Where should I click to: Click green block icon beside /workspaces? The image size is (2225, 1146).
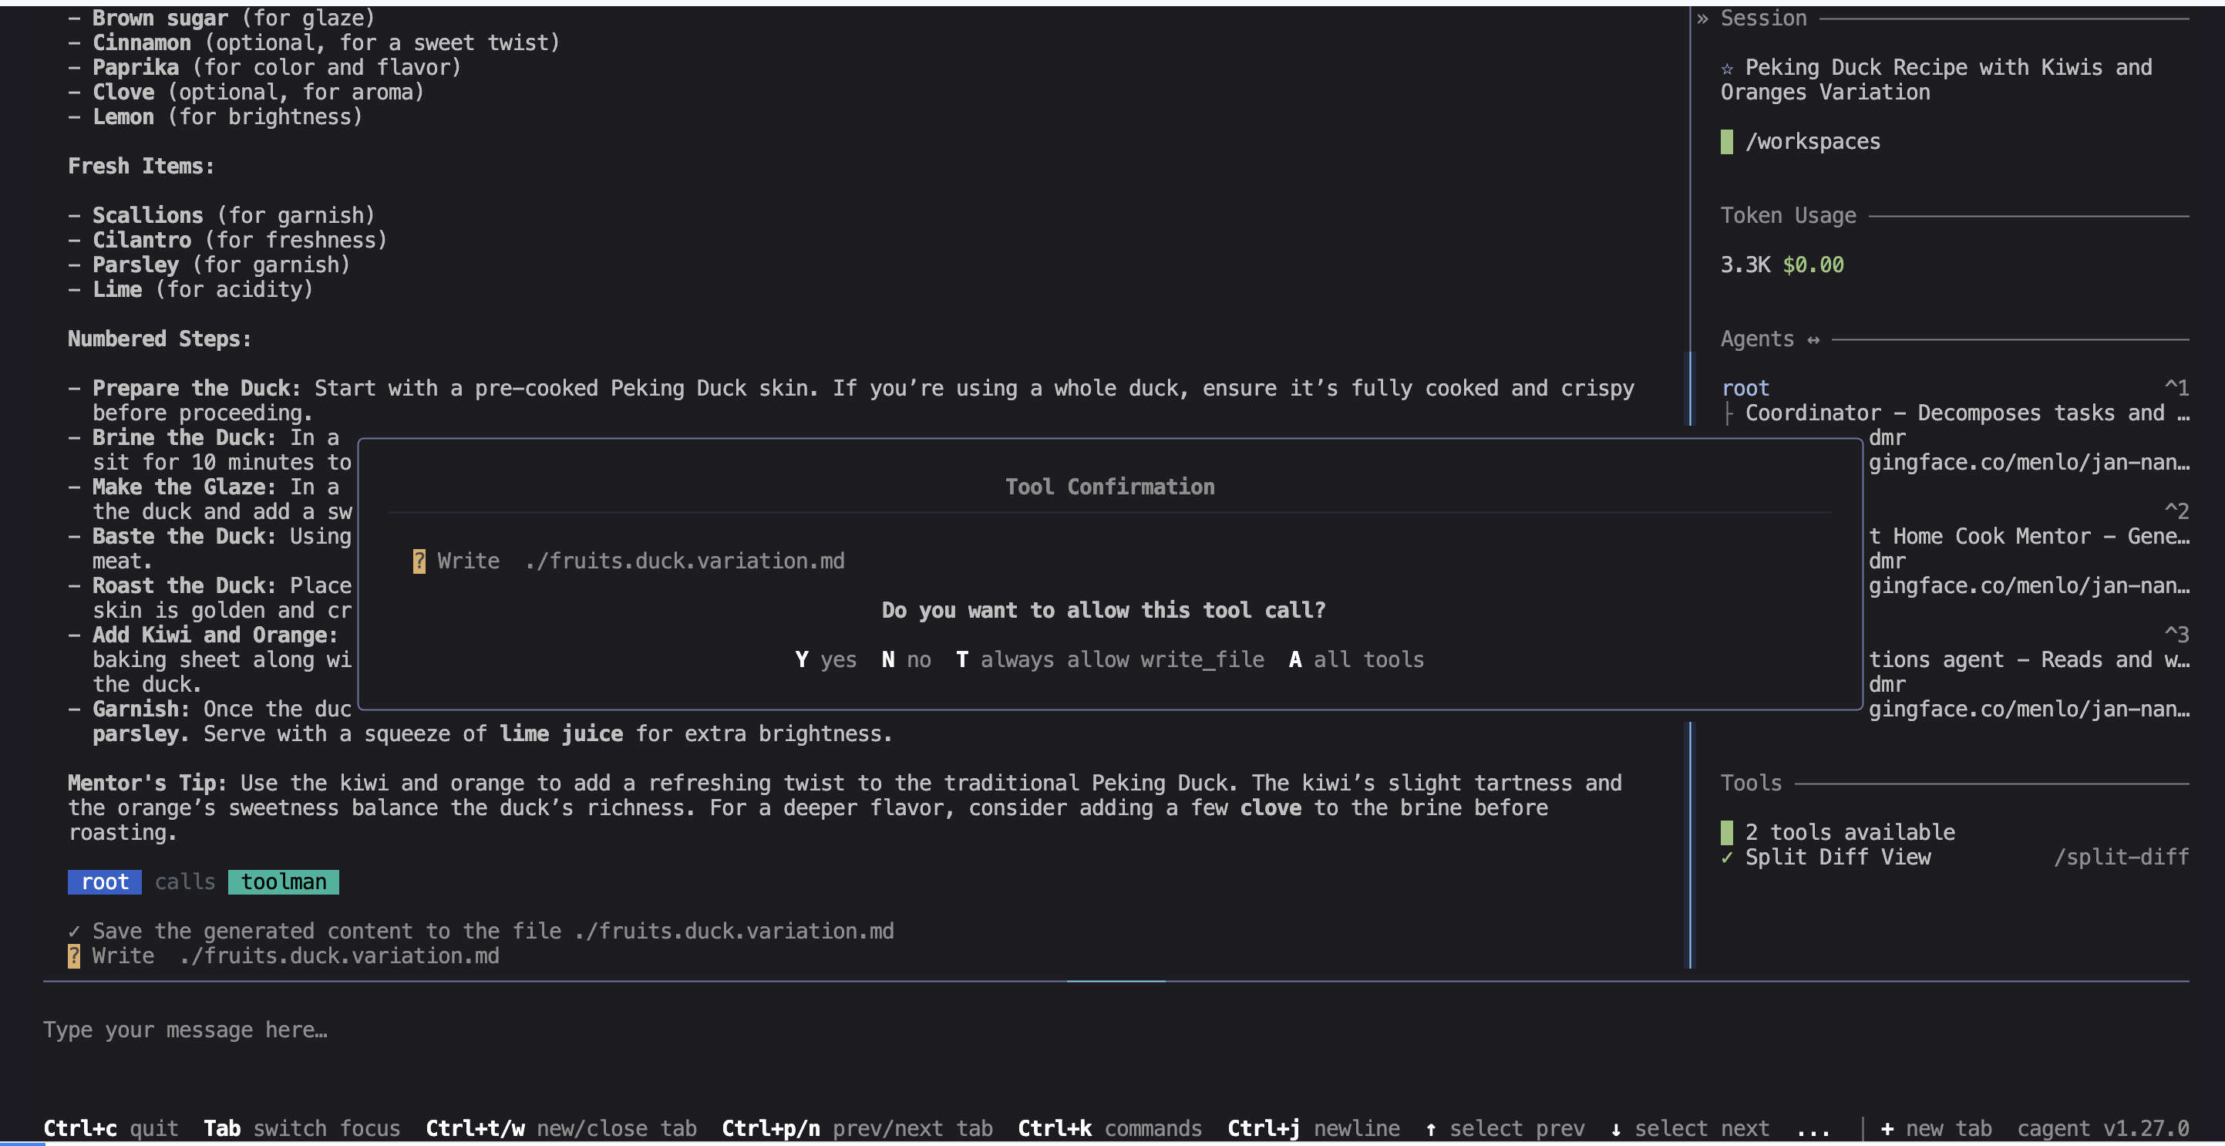pyautogui.click(x=1727, y=142)
